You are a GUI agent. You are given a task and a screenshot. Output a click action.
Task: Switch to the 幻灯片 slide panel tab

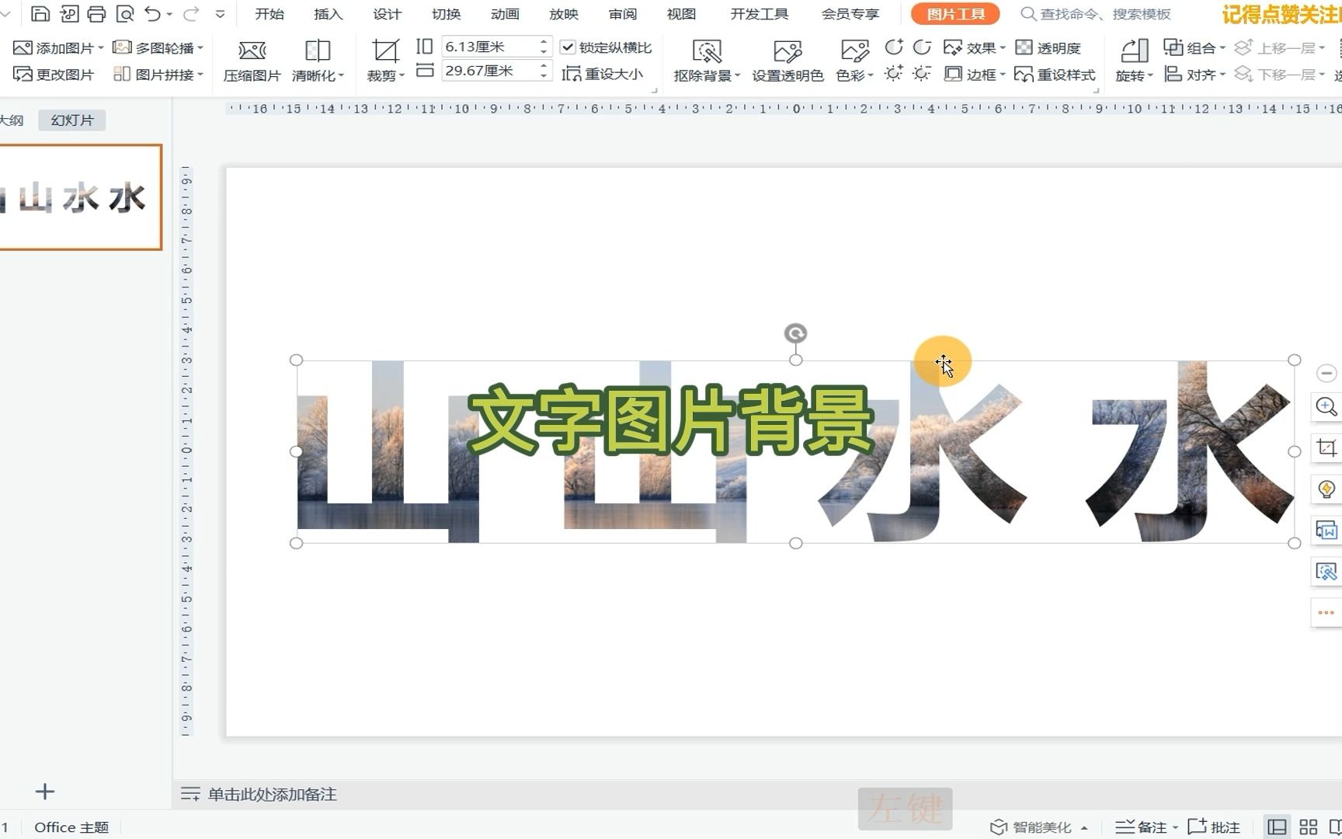pos(71,120)
